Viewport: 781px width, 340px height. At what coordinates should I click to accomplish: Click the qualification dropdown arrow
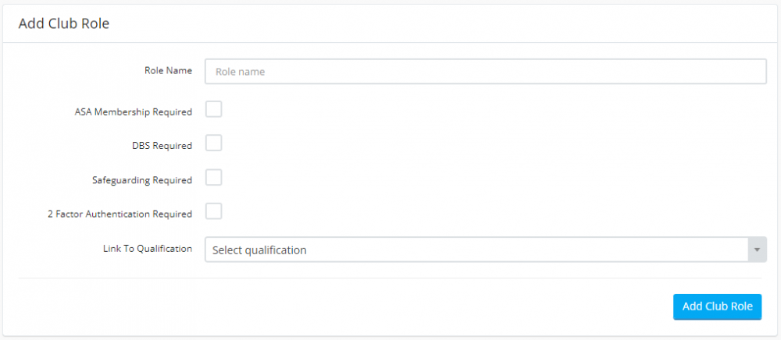click(x=757, y=250)
